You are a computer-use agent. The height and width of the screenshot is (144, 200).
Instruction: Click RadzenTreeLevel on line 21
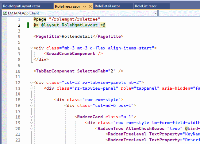[x=127, y=134]
